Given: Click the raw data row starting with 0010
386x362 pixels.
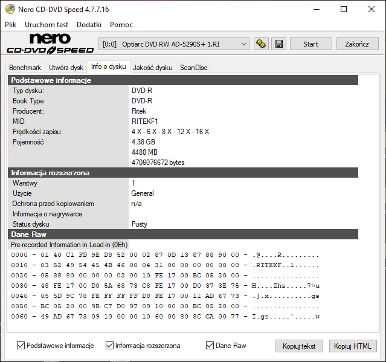Looking at the screenshot, I should pos(165,265).
